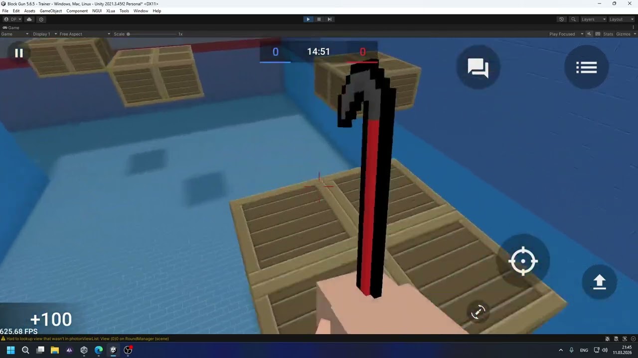Click microphone icon in system tray
Viewport: 638px width, 358px height.
click(x=572, y=350)
